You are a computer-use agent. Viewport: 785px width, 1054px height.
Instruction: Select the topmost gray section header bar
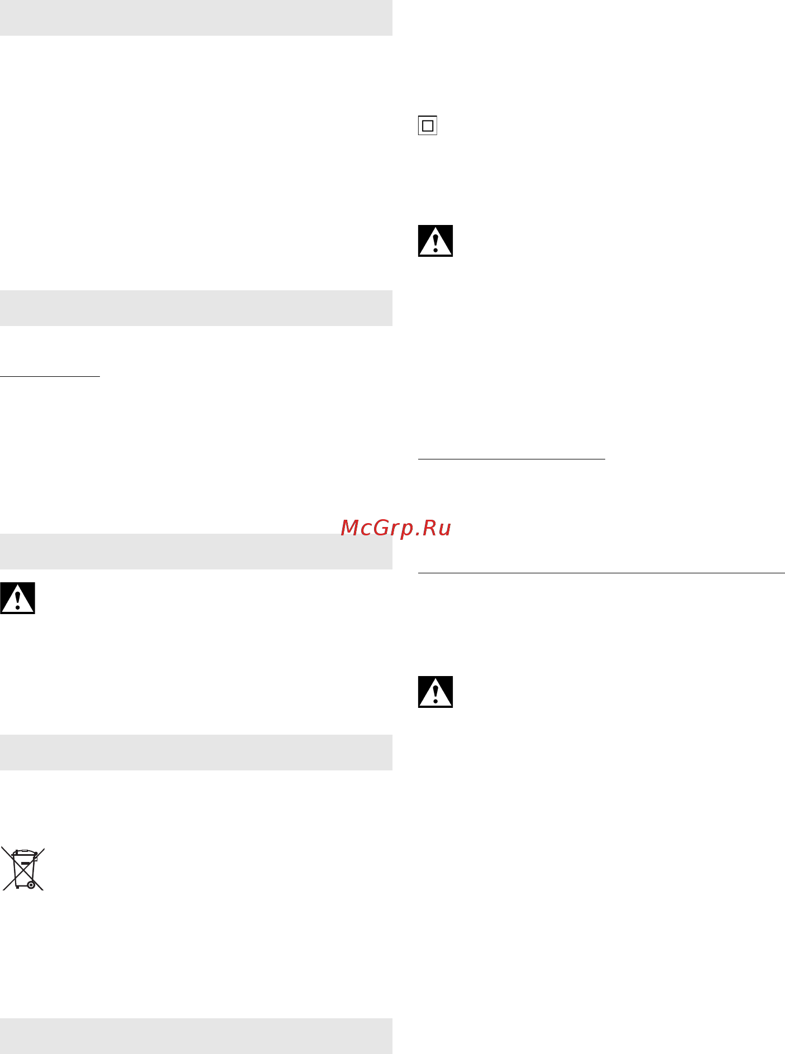(x=196, y=18)
